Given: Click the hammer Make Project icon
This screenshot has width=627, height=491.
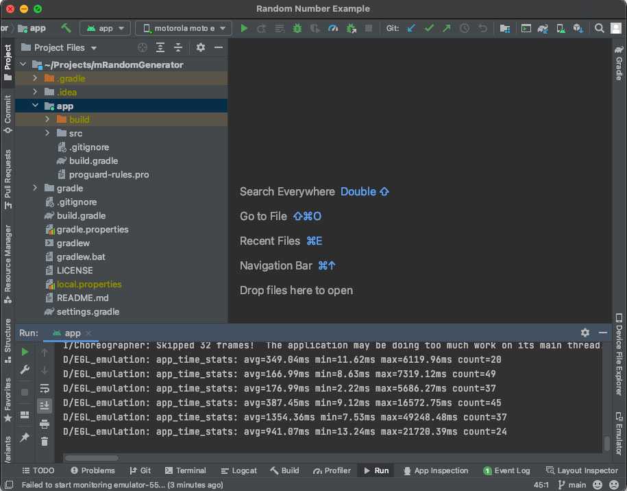Looking at the screenshot, I should pos(66,28).
